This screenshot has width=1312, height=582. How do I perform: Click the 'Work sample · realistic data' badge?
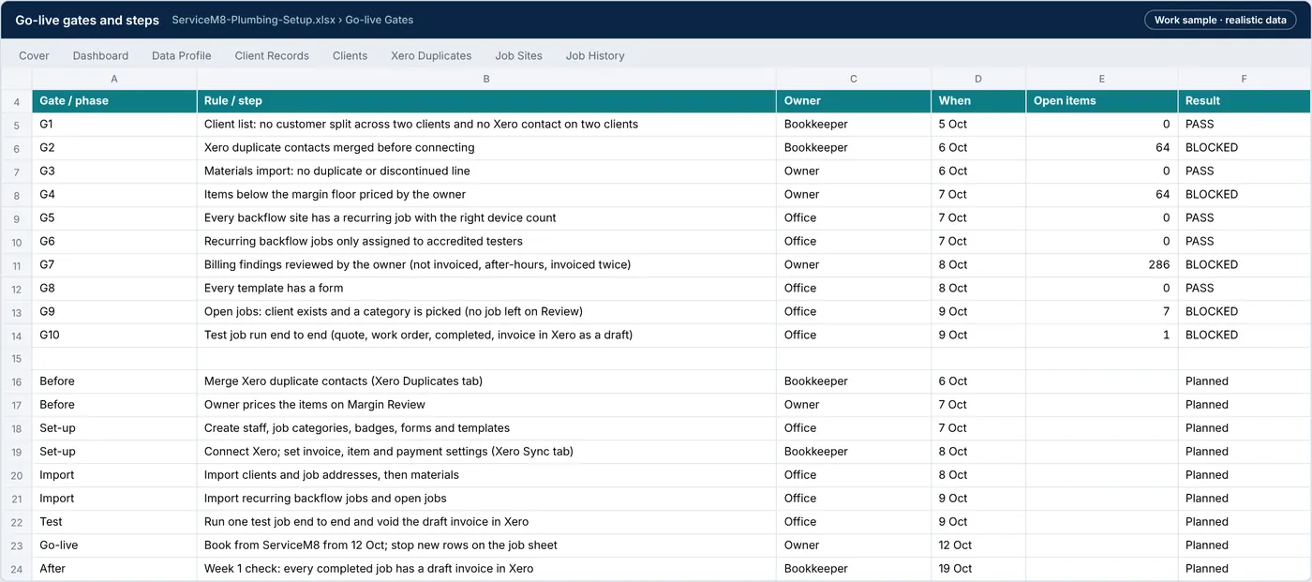1220,20
